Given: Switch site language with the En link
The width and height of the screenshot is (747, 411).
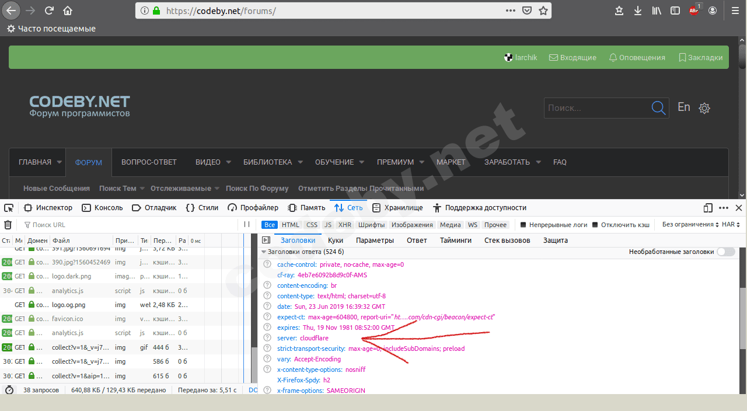Looking at the screenshot, I should 684,107.
